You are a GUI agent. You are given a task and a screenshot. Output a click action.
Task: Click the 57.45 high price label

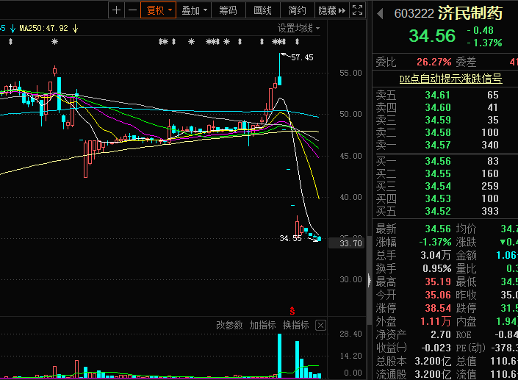tap(302, 57)
